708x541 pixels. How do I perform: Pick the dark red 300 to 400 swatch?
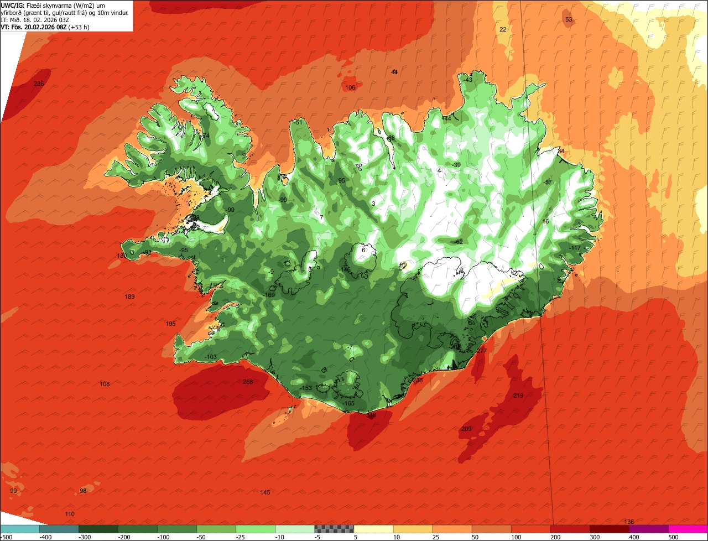tap(609, 529)
